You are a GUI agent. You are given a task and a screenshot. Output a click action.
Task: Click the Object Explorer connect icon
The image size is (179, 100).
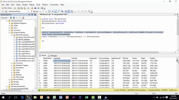tap(11, 18)
